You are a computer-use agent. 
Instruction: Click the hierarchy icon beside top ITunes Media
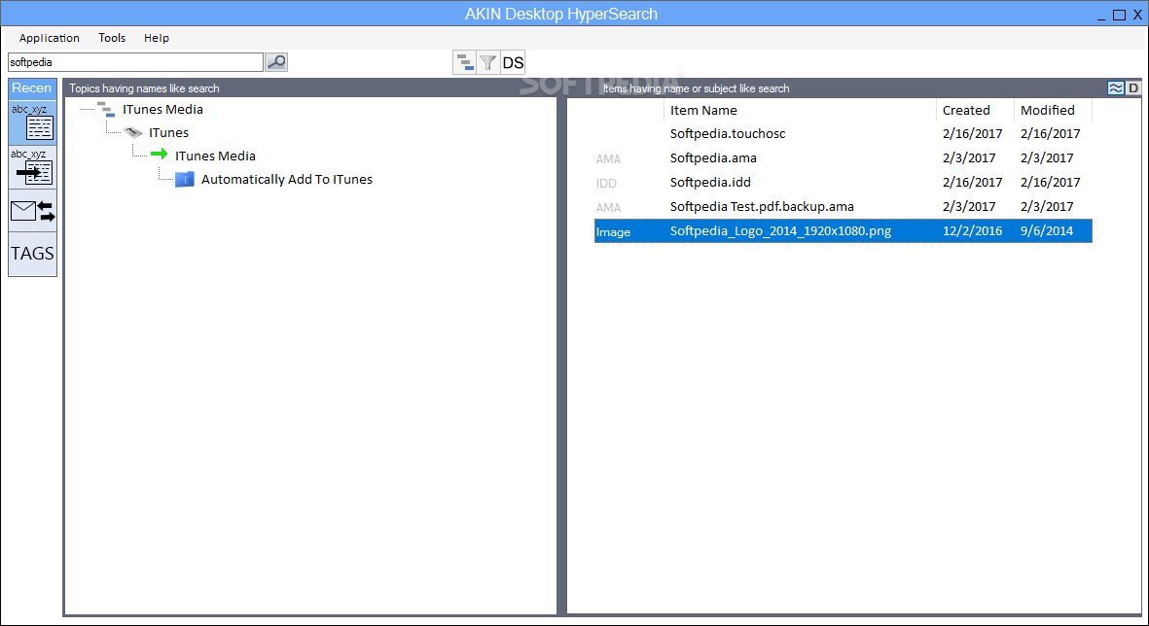[106, 110]
